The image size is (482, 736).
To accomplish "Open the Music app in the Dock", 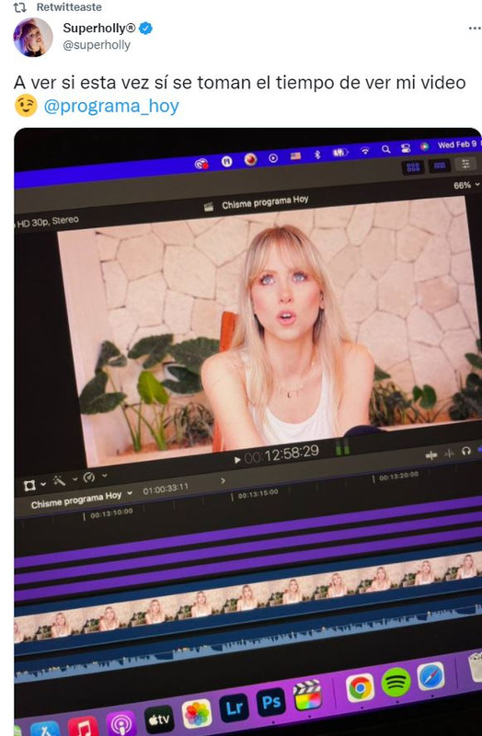I will [84, 728].
